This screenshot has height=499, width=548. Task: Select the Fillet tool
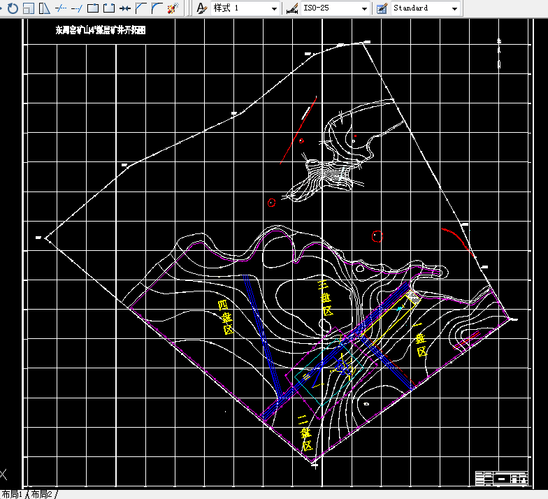pos(157,8)
